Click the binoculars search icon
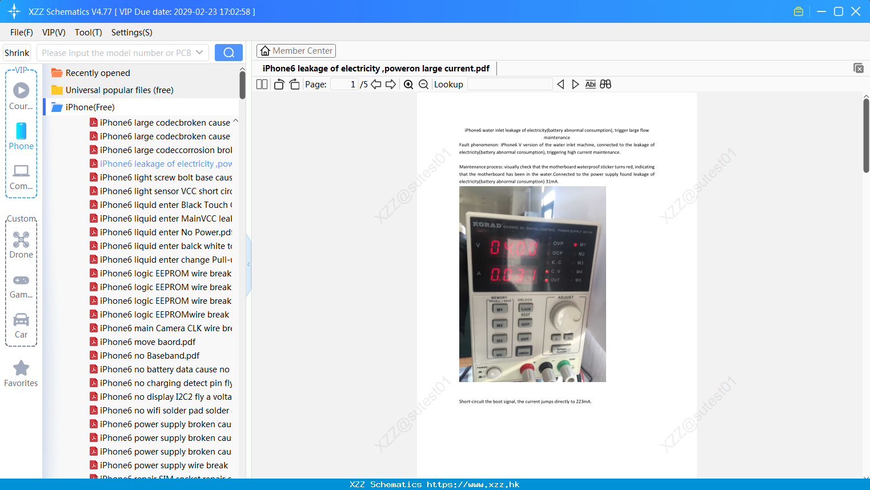870x490 pixels. 606,85
